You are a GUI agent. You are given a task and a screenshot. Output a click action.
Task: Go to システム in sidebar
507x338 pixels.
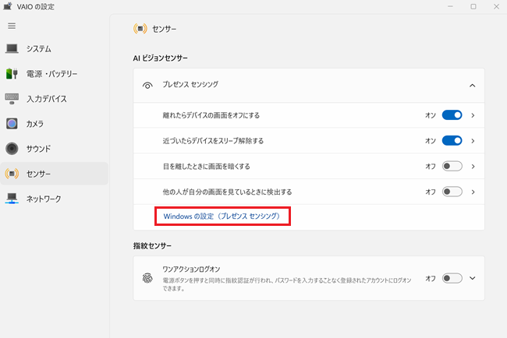point(55,49)
